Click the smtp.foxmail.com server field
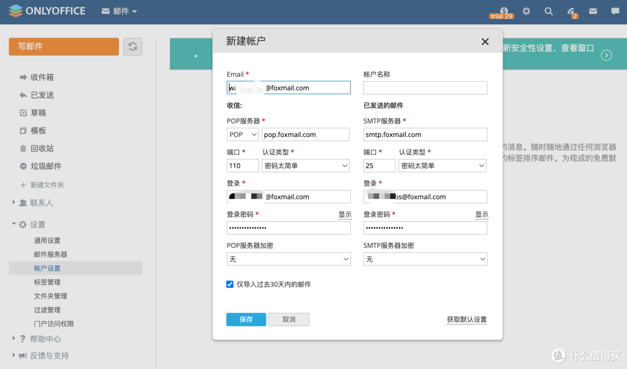The height and width of the screenshot is (369, 627). pyautogui.click(x=425, y=135)
